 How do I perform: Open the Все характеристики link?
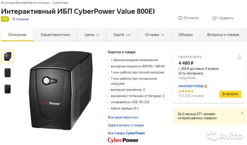click(x=123, y=117)
